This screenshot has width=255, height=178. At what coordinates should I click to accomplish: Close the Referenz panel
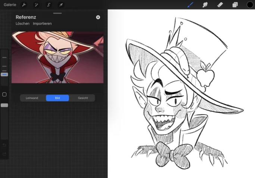[x=98, y=17]
